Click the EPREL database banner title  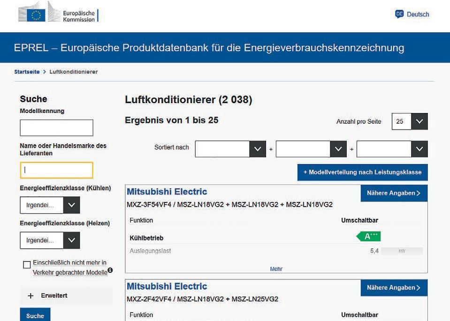[209, 48]
